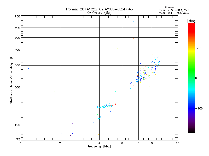The width and height of the screenshot is (209, 156).
Task: Click the 'Frequency [MHz]' axis label
Action: point(99,147)
